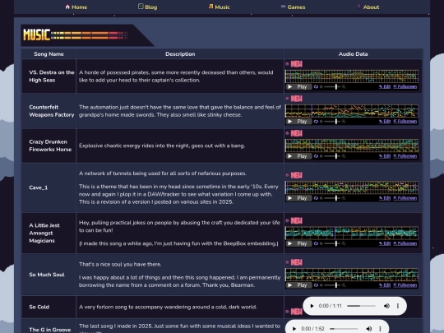Open VS. Destra on the High Seas in fullscreen
Image resolution: width=444 pixels, height=333 pixels.
tap(405, 86)
